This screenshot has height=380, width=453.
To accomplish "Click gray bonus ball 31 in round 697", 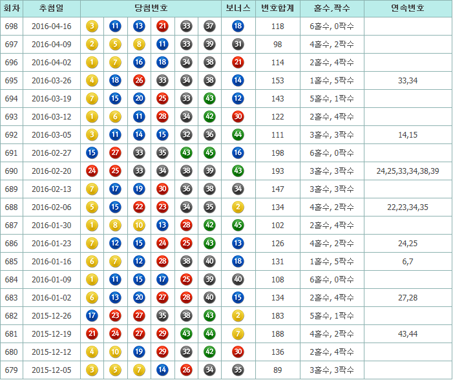I will (238, 45).
